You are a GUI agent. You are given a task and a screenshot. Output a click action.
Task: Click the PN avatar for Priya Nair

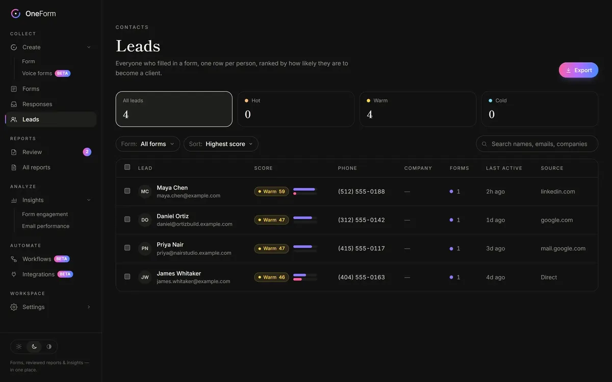coord(145,249)
